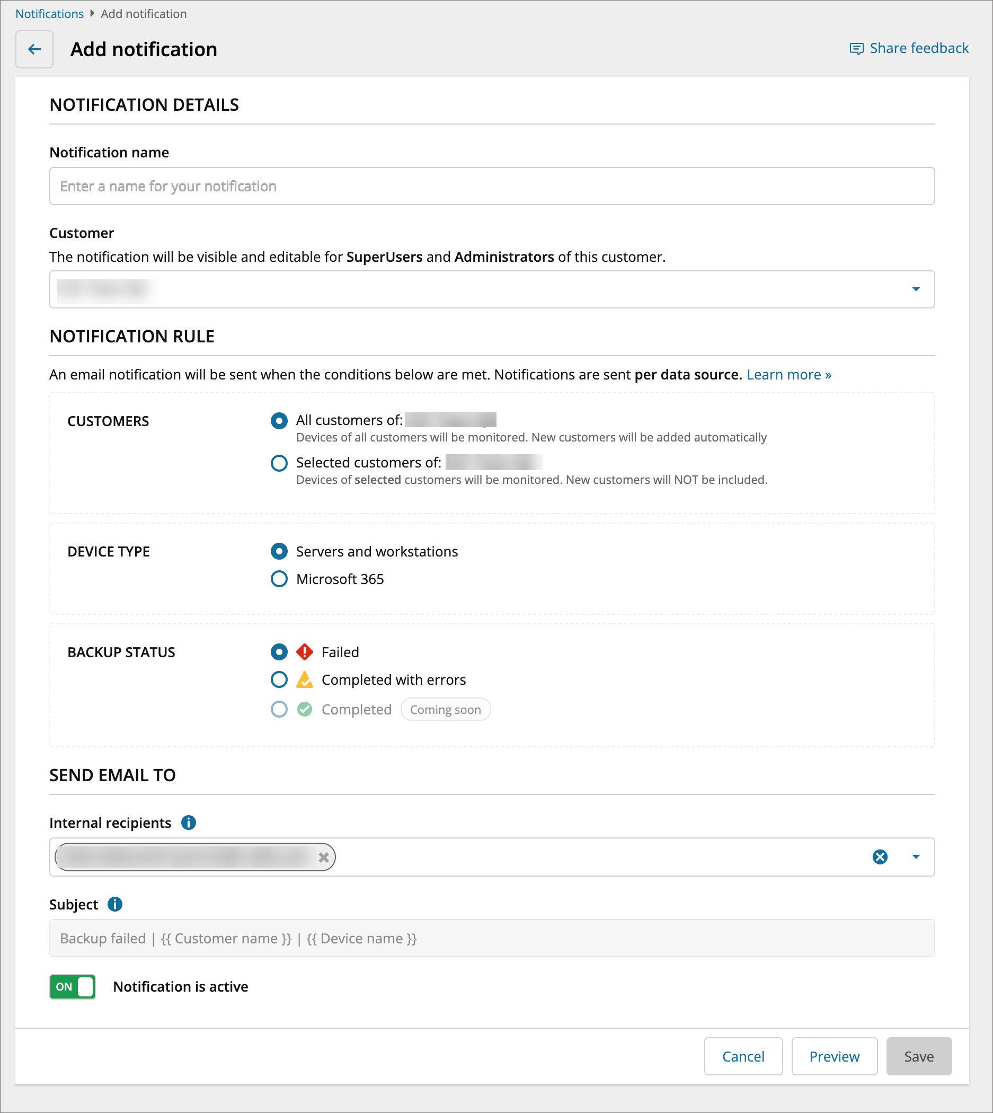This screenshot has height=1113, width=993.
Task: Choose the Microsoft 365 device type
Action: point(279,579)
